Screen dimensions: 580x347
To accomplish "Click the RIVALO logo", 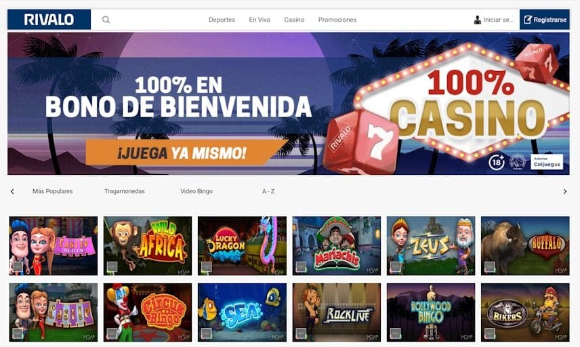I will (x=49, y=20).
